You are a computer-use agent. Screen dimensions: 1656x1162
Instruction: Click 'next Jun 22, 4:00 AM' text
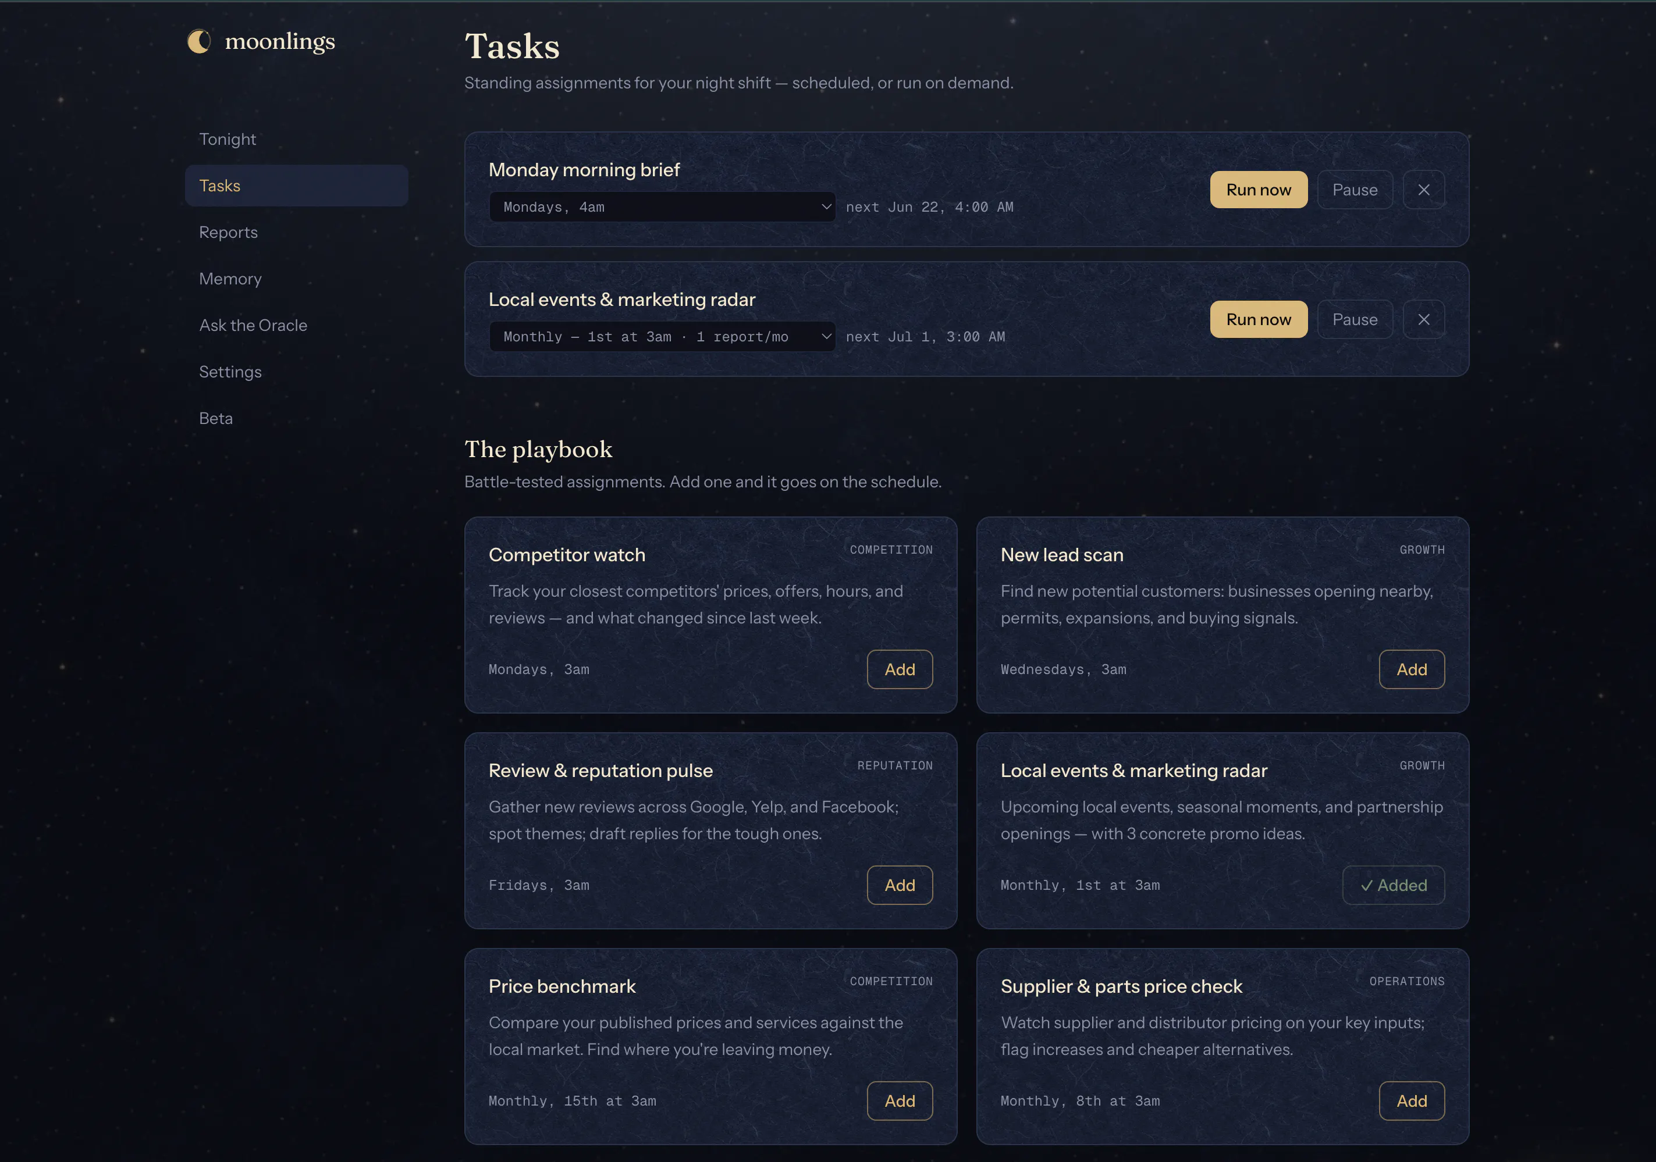point(929,207)
